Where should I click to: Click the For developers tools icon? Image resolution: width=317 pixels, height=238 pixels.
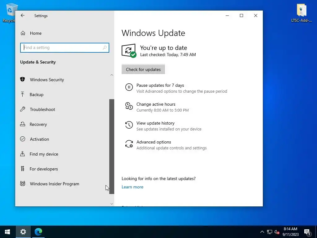coord(22,169)
